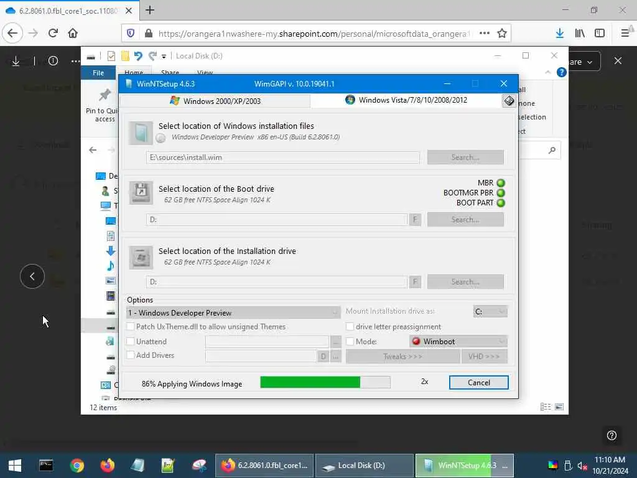Switch to Windows Vista/7/8/10/2008/2012 tab
Viewport: 637px width, 478px height.
406,100
